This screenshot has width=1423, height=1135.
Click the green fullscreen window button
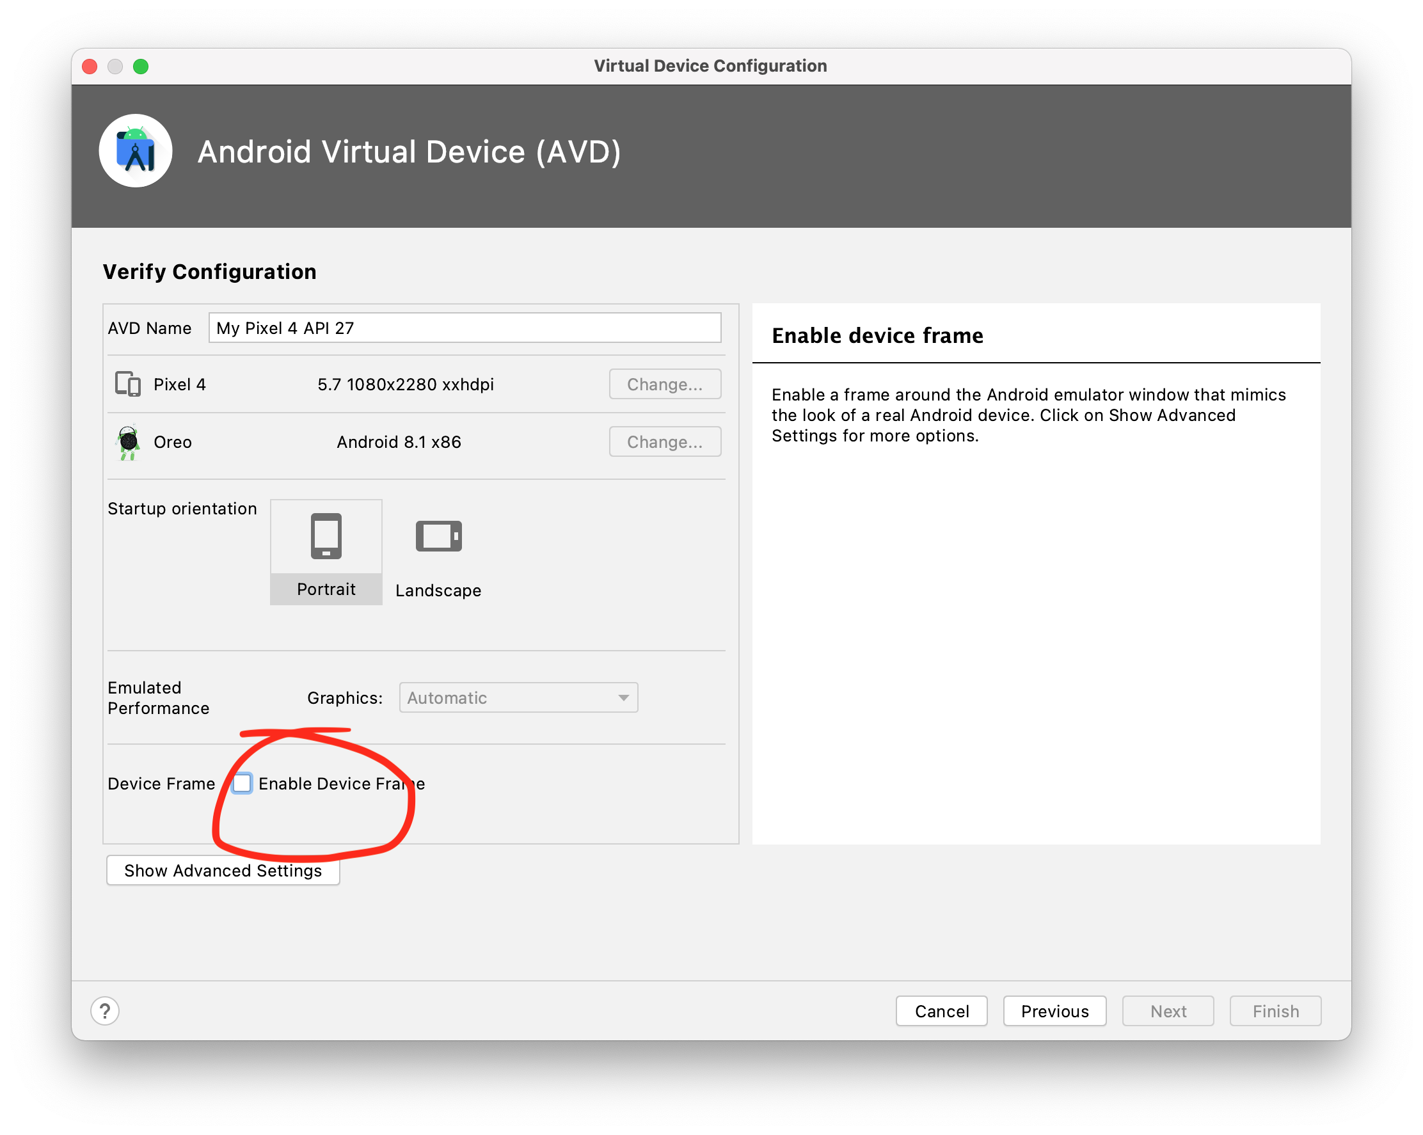pos(141,67)
